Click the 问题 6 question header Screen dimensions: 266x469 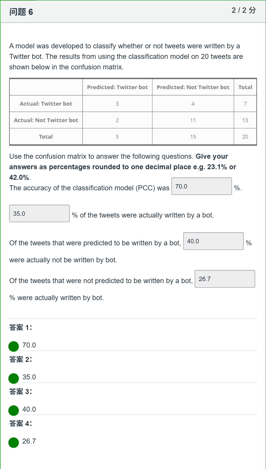point(21,12)
